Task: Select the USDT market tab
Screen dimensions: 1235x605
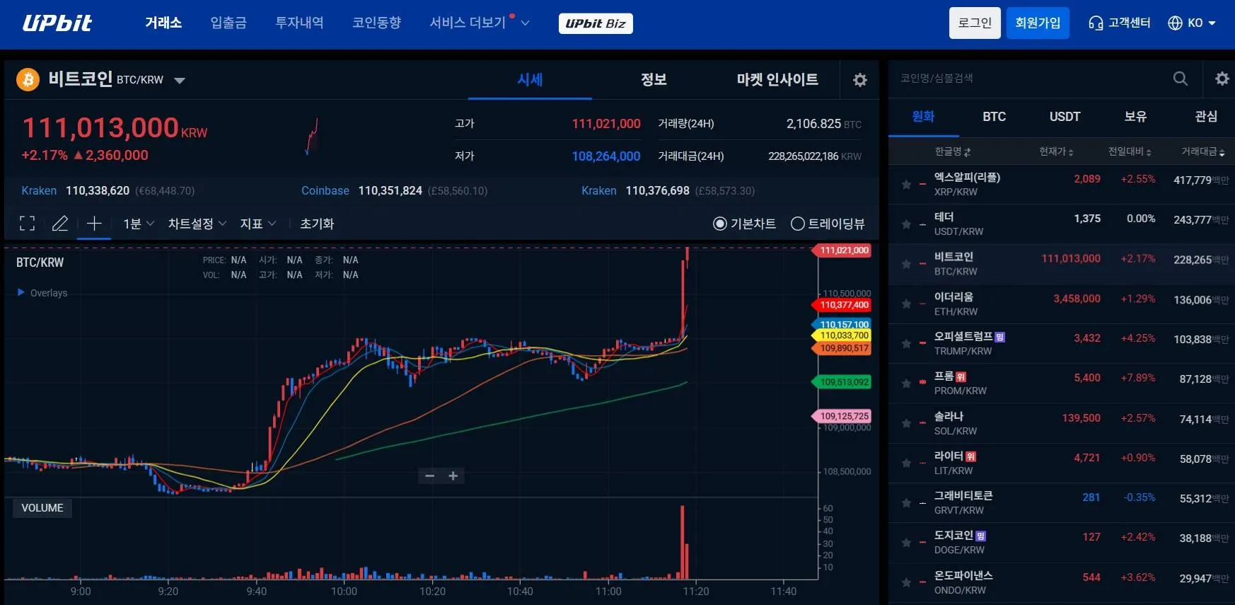Action: 1065,117
